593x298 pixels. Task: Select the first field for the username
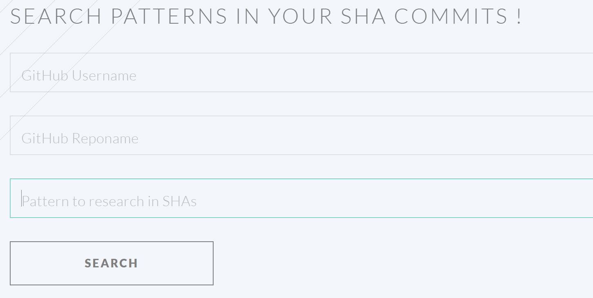tap(301, 73)
